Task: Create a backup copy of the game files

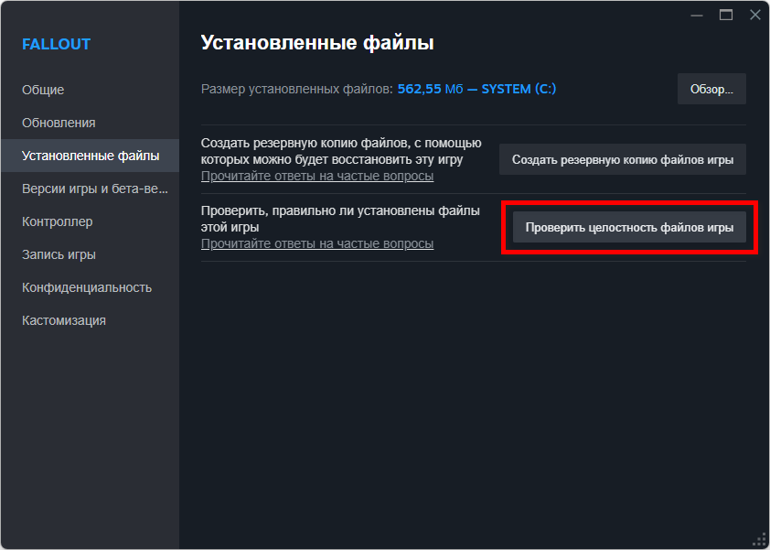Action: 623,159
